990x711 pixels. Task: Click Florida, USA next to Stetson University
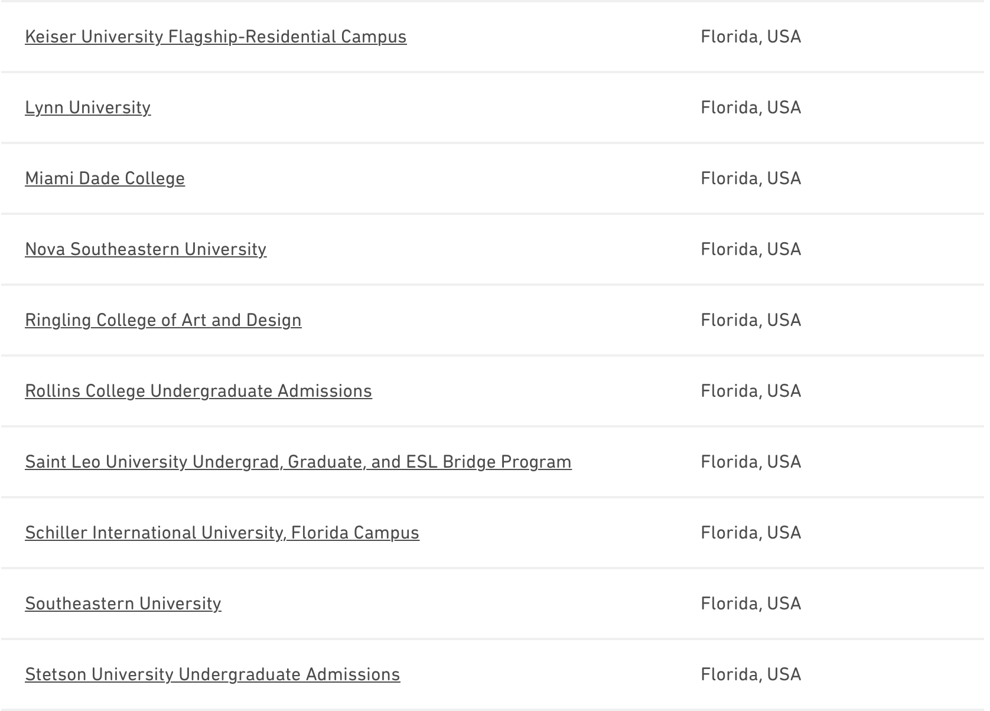coord(751,674)
